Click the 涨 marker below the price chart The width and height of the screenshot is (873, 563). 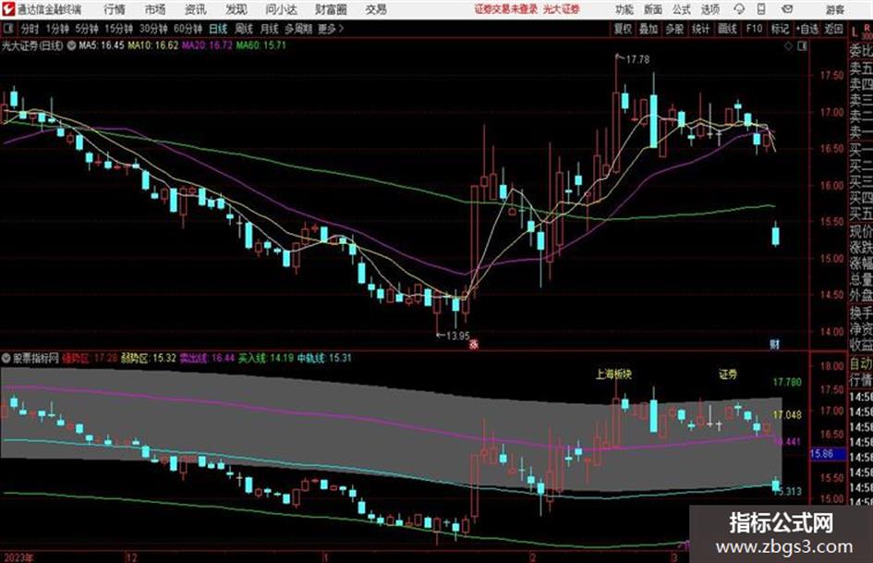(x=474, y=343)
